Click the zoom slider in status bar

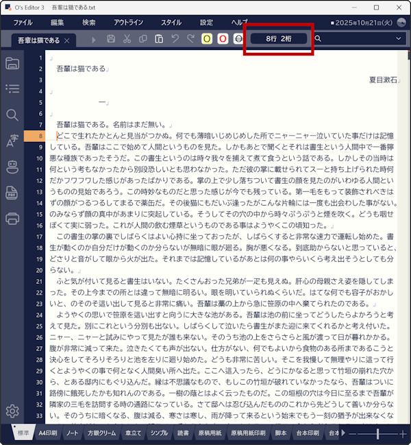point(377,434)
